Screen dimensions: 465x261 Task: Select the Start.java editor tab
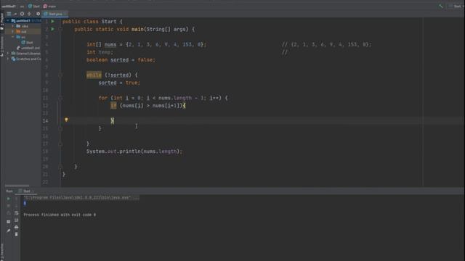[x=55, y=14]
